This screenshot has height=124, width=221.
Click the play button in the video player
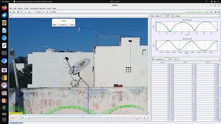tap(26, 118)
